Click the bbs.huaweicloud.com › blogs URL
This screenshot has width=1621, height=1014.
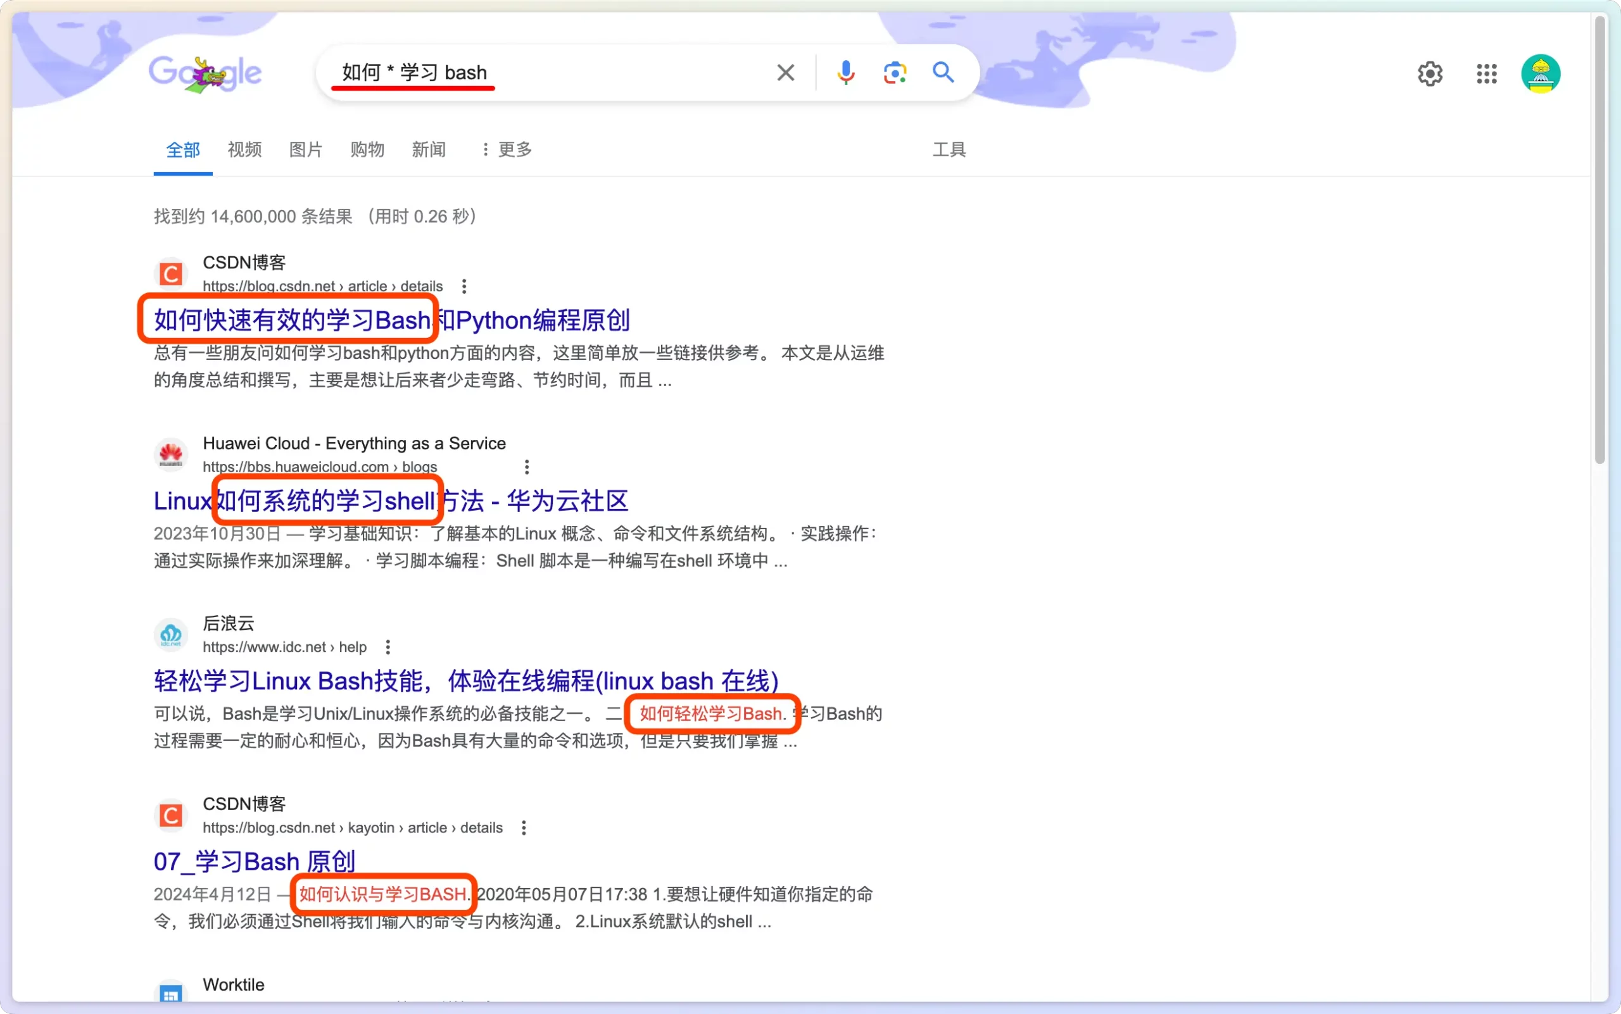click(x=320, y=466)
